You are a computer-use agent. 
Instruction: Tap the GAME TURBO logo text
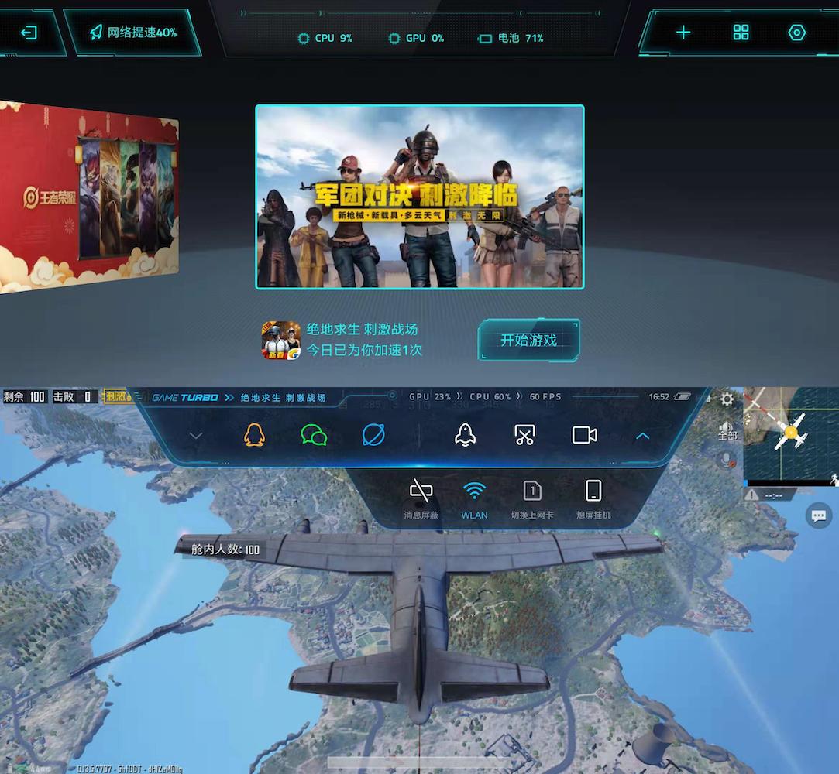pos(185,398)
